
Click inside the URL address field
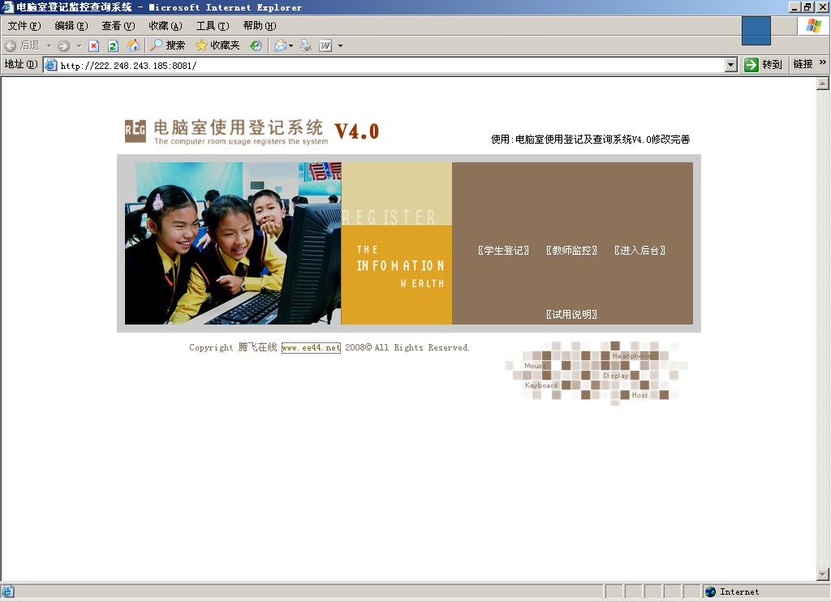325,63
